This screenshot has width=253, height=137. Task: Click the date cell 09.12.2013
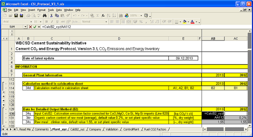point(183,58)
